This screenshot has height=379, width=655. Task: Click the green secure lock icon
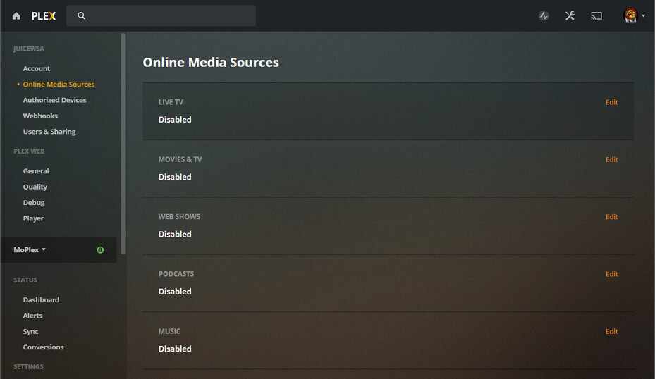(100, 249)
